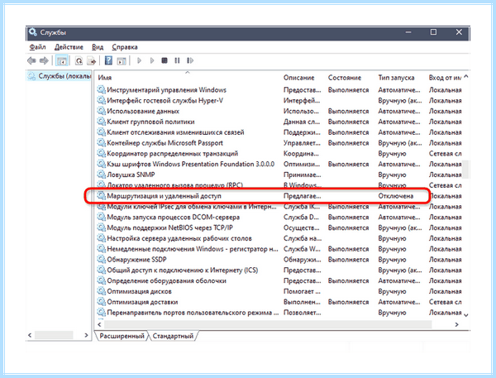The height and width of the screenshot is (378, 496).
Task: Click gear icon of Оптимизация дисков row
Action: (x=101, y=291)
